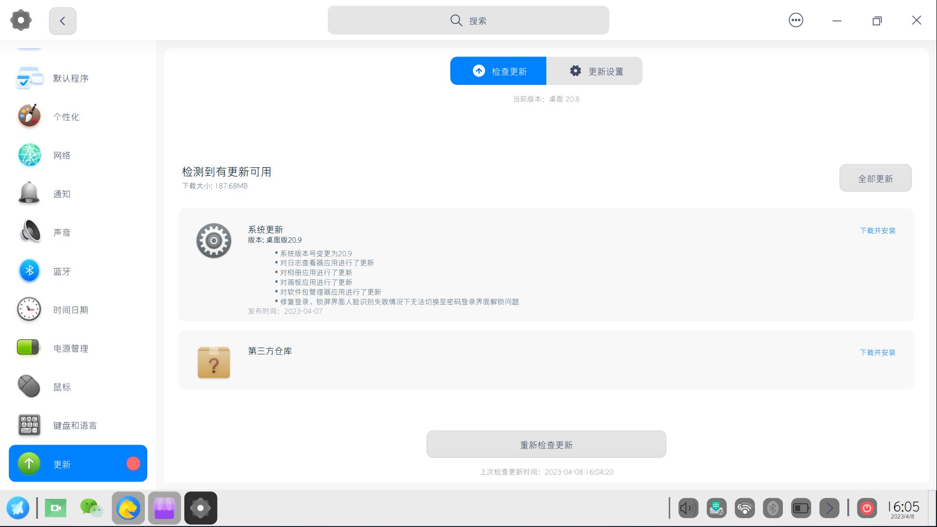This screenshot has height=527, width=937.
Task: Open the three-dot options menu
Action: [796, 20]
